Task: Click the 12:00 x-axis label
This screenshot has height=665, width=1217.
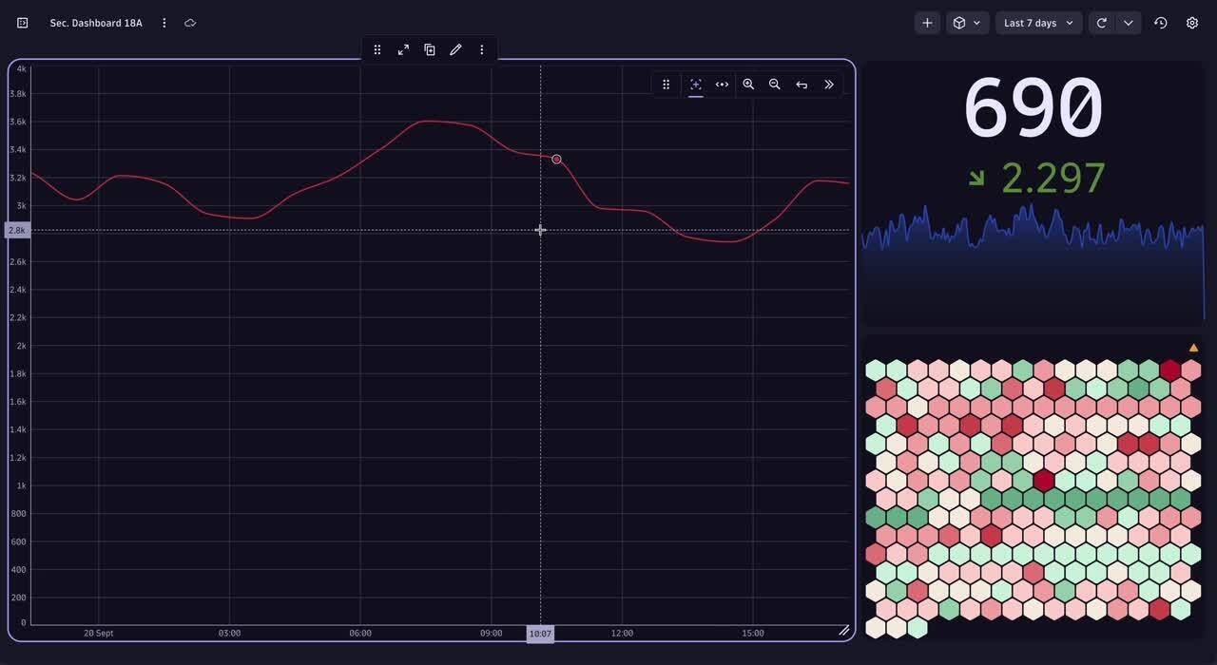Action: 622,633
